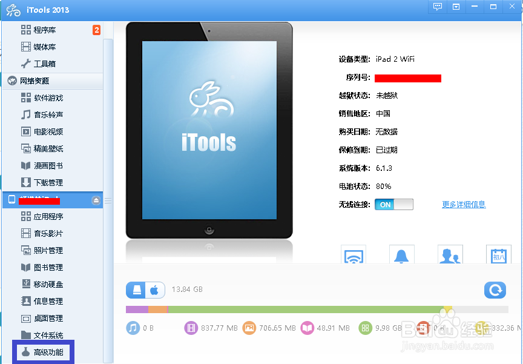
Task: Toggle the 无线连接 ON switch
Action: pyautogui.click(x=394, y=205)
